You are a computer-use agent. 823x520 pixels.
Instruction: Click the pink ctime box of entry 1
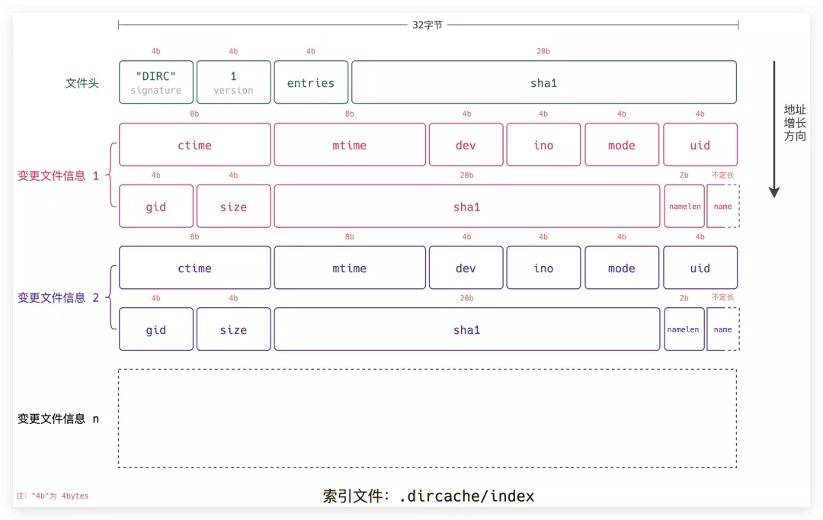[x=195, y=144]
